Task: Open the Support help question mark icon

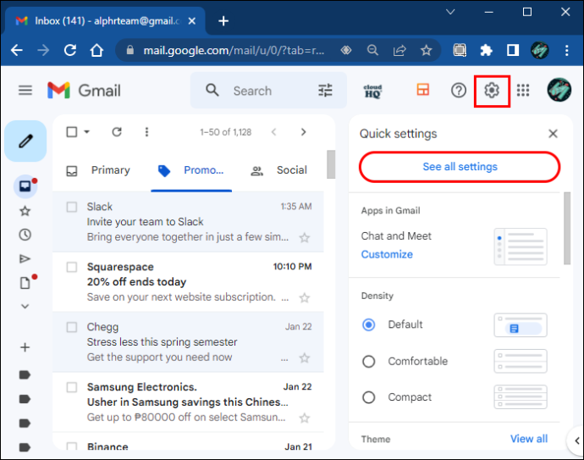Action: (x=459, y=90)
